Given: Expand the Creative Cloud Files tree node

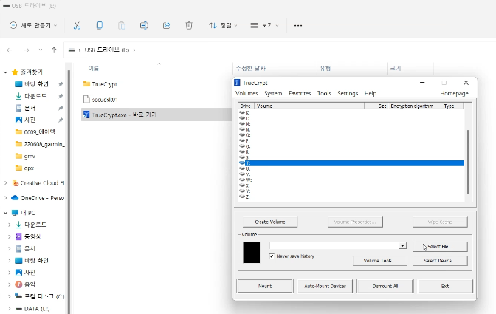Looking at the screenshot, I should (5, 183).
